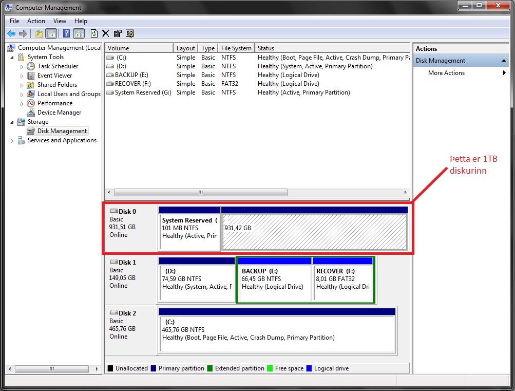Open the View menu

click(60, 21)
